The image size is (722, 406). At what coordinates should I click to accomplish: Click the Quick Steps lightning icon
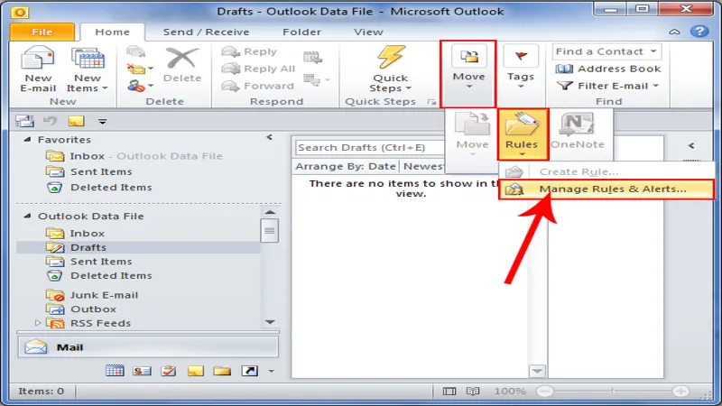click(x=391, y=58)
